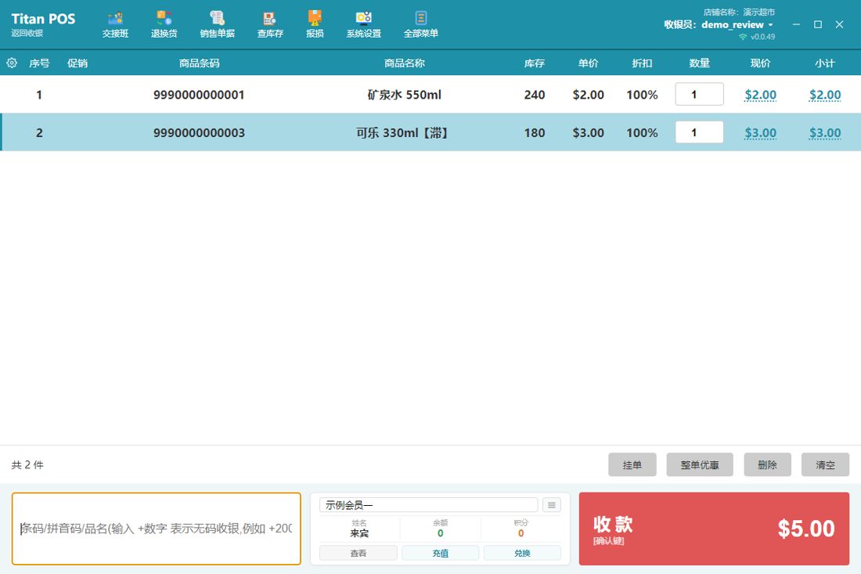The width and height of the screenshot is (861, 574).
Task: Click quantity field for 可乐 330ml
Action: [699, 132]
